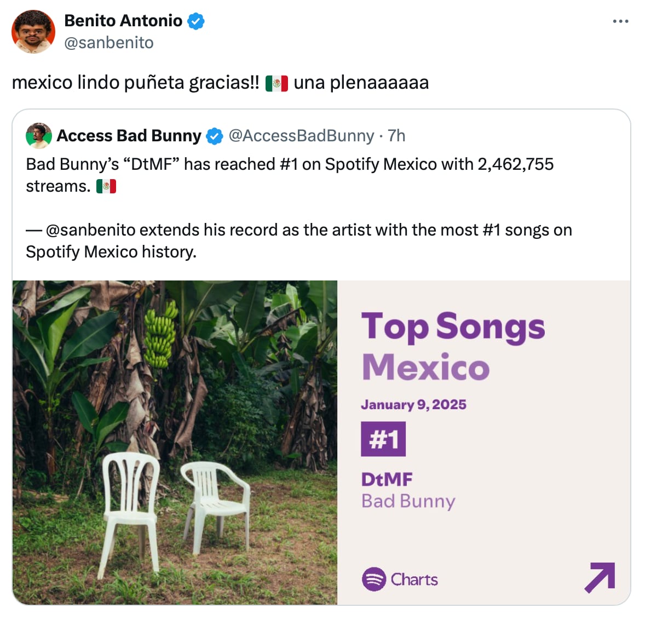Click the Charts label next to the Spotify logo
The width and height of the screenshot is (645, 619).
414,580
